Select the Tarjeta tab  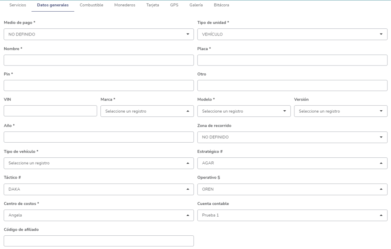pos(152,5)
